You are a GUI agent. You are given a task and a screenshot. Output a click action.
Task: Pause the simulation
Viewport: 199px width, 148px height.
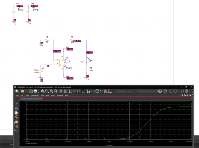click(171, 91)
